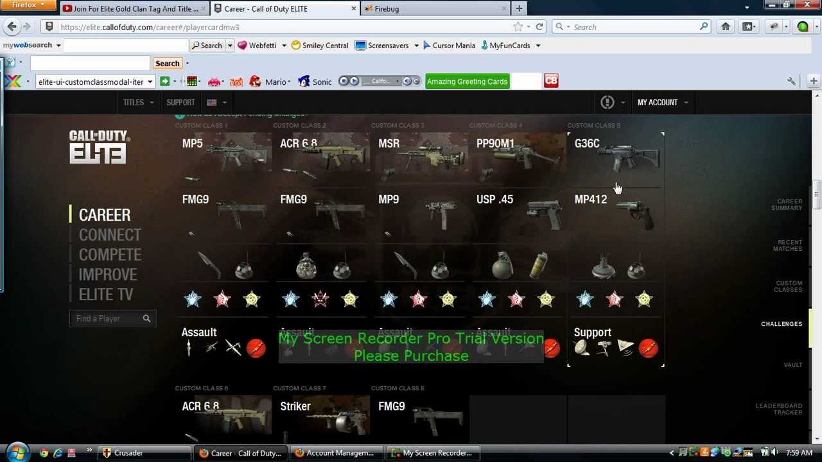The image size is (822, 462).
Task: Open the elite-ui-customclassmodal combo box
Action: coord(95,81)
